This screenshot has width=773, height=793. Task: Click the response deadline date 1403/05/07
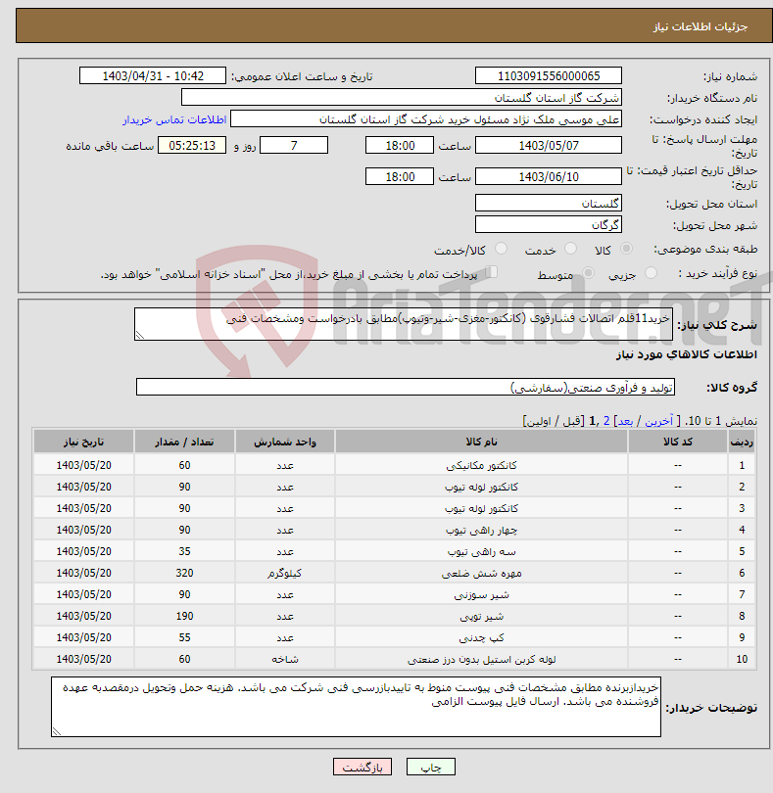pos(549,145)
